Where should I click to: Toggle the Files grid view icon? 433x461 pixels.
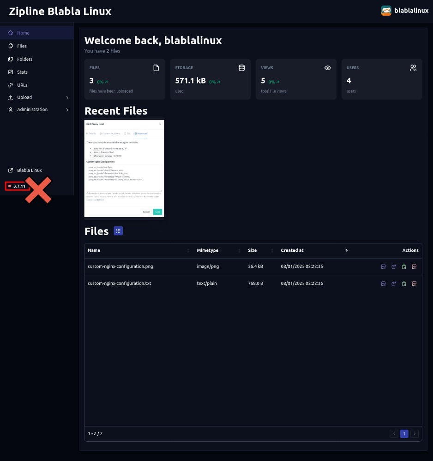pyautogui.click(x=118, y=231)
